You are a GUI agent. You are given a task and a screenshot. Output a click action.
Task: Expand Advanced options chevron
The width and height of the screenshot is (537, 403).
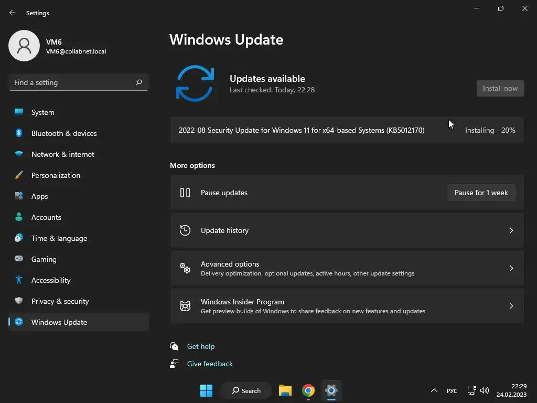tap(511, 268)
